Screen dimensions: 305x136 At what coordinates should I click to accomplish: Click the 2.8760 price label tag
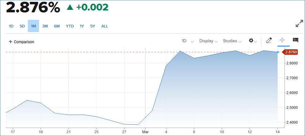tap(291, 52)
